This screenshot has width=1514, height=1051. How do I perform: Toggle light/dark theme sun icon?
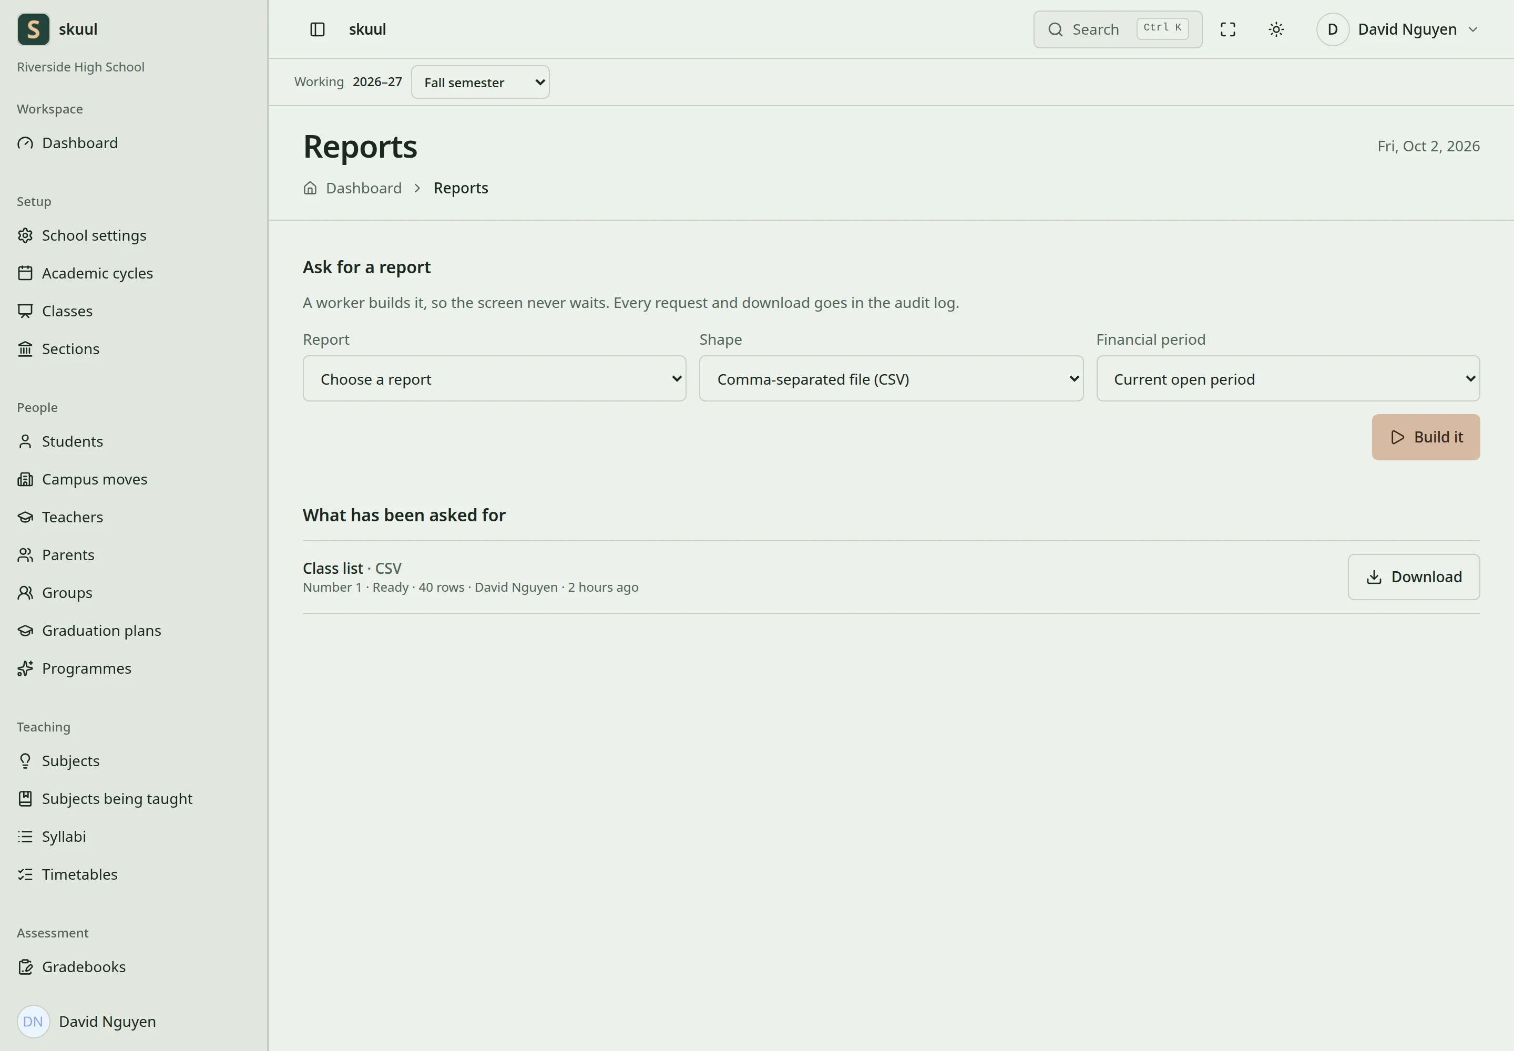(1276, 29)
